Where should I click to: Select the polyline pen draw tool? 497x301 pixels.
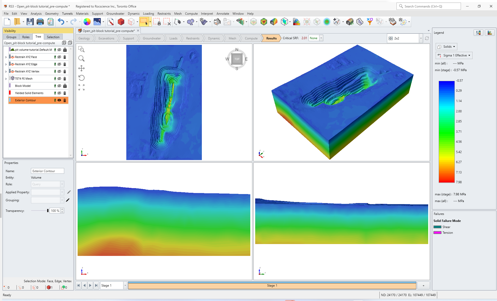(178, 22)
